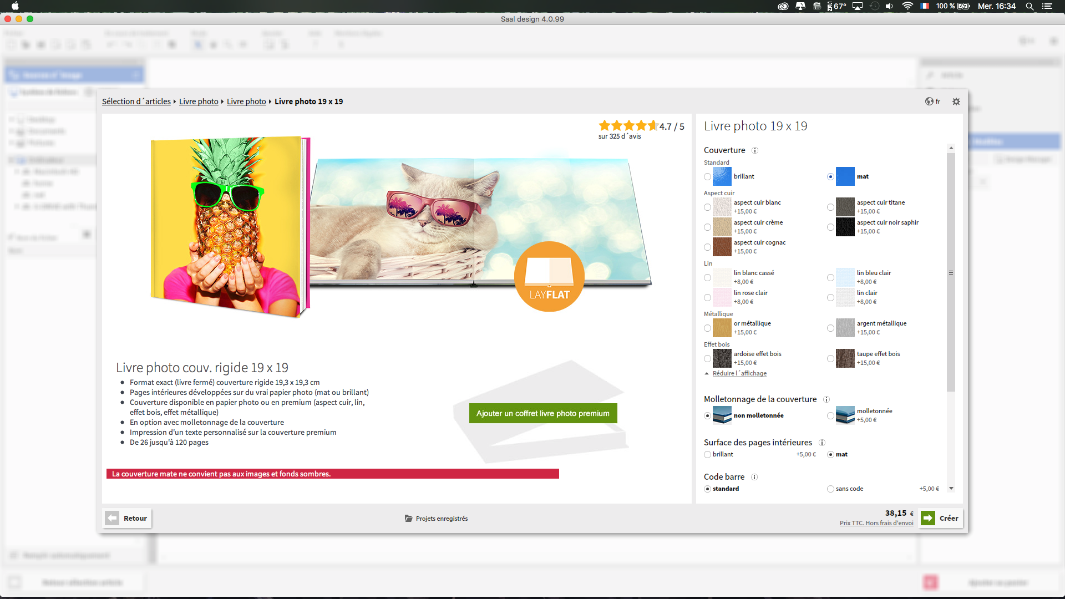The image size is (1065, 599).
Task: Open macOS Spotlight search icon
Action: point(1029,6)
